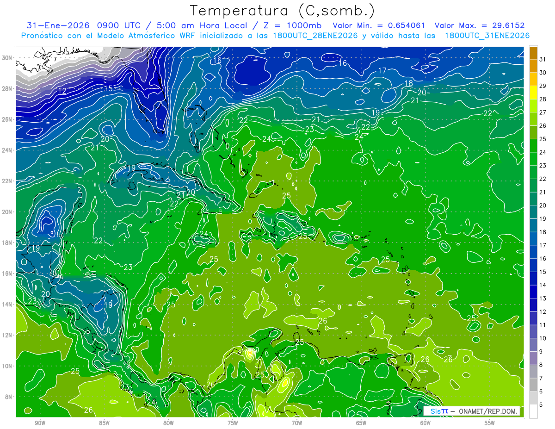Pick the purple legend swatch between 9 and 10
Image resolution: width=555 pixels, height=429 pixels.
533,345
